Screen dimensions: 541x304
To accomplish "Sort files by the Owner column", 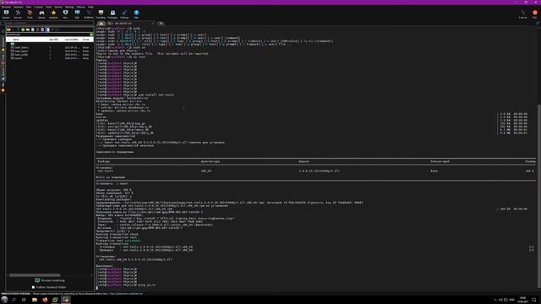I will 86,40.
